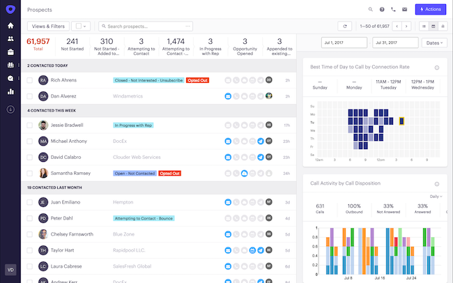Open the Daily interval dropdown
The image size is (453, 283).
tap(436, 197)
